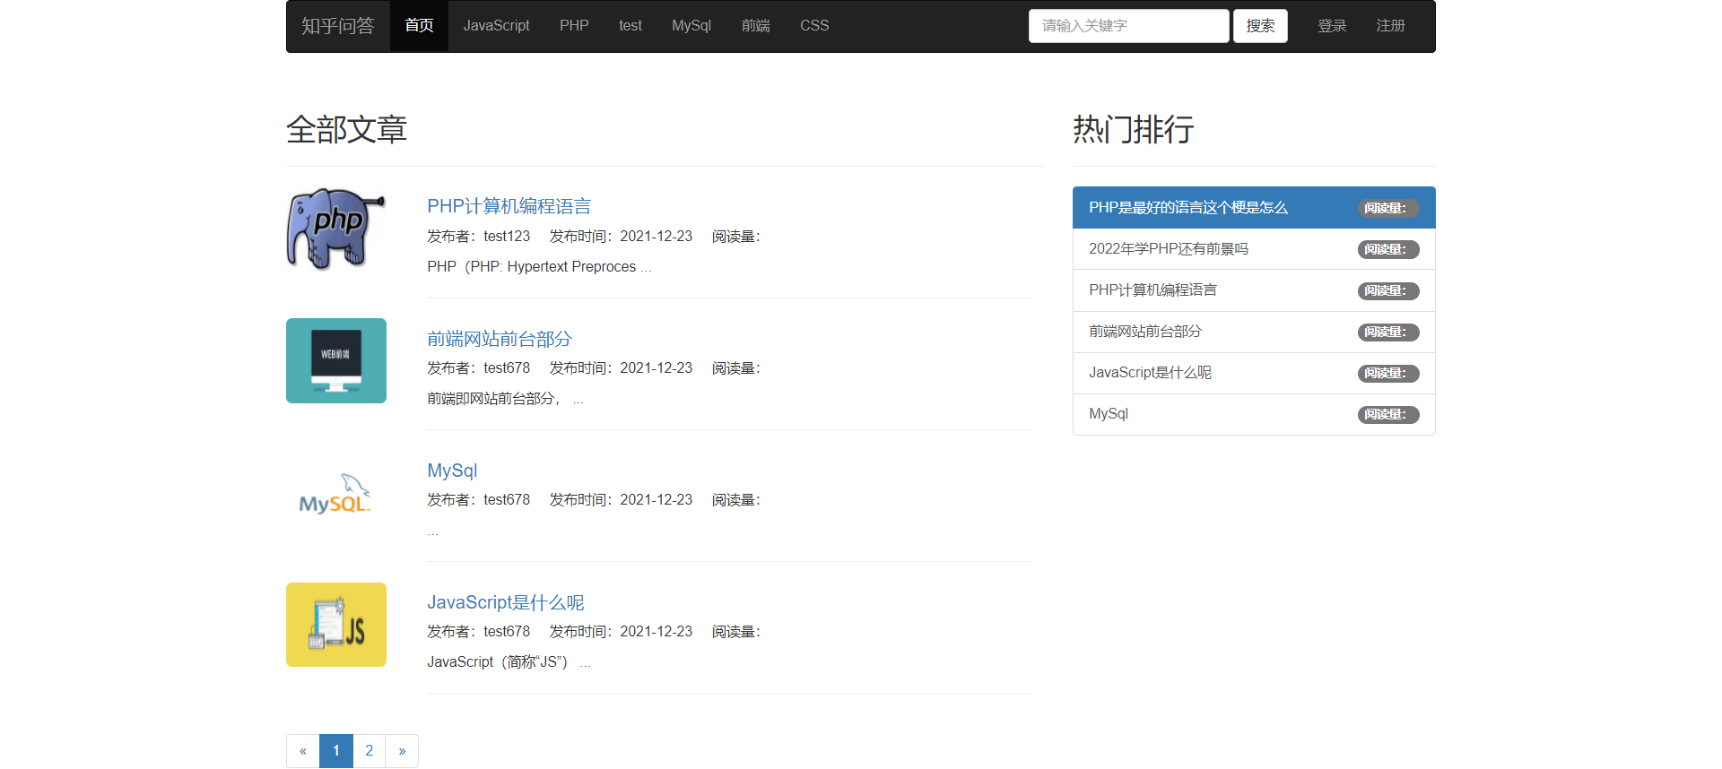
Task: Open the 登录 login link
Action: point(1332,26)
